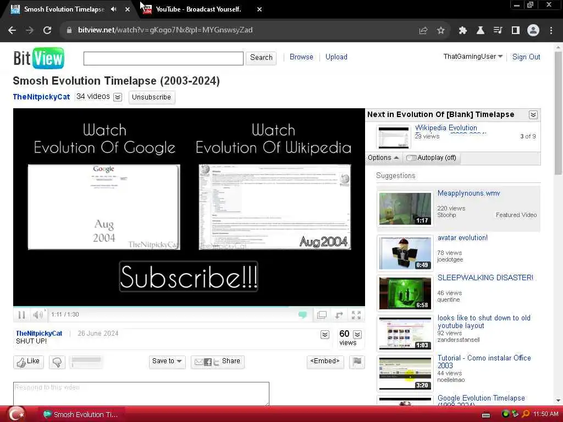Enter fullscreen mode in video player

(x=356, y=315)
